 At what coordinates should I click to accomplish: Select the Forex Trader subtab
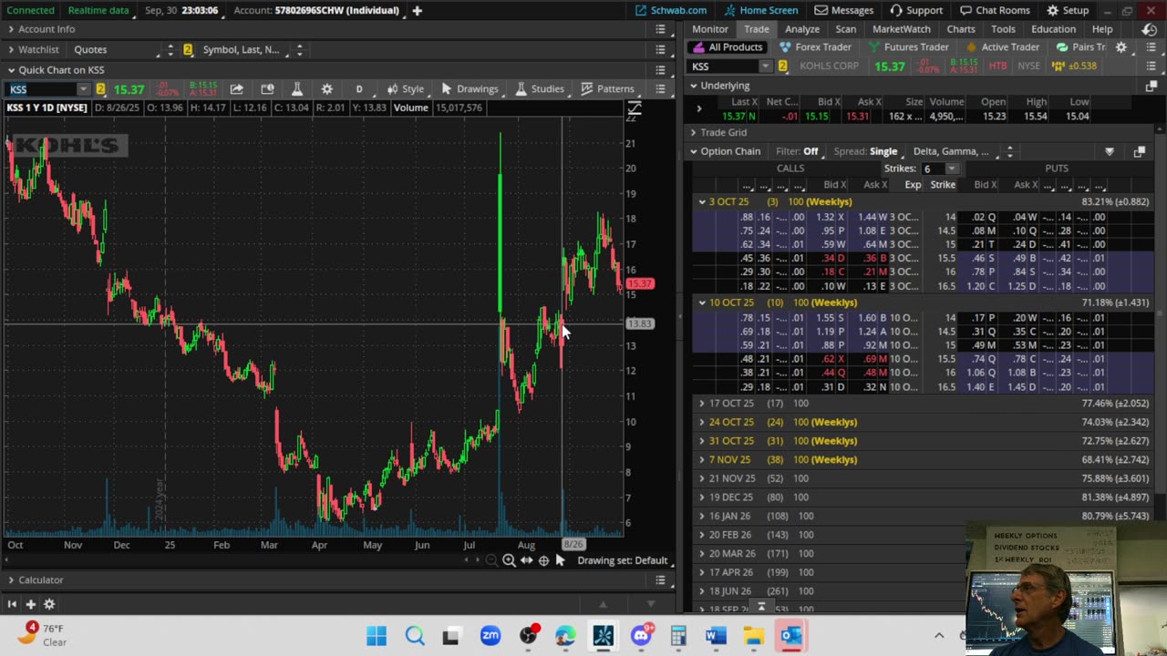814,47
